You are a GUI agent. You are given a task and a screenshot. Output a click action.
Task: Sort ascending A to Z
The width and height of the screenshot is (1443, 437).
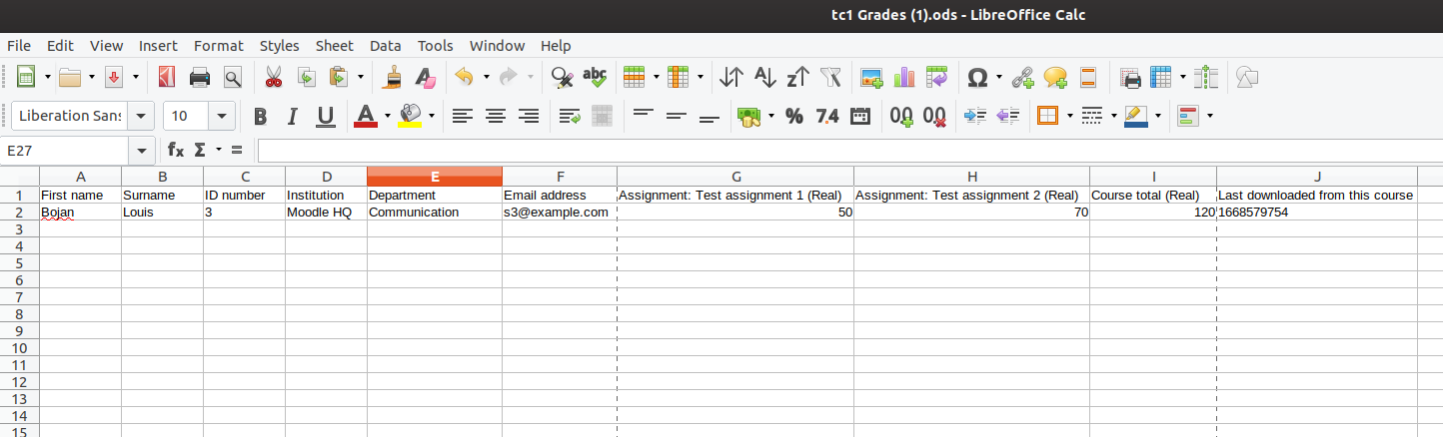click(x=764, y=77)
